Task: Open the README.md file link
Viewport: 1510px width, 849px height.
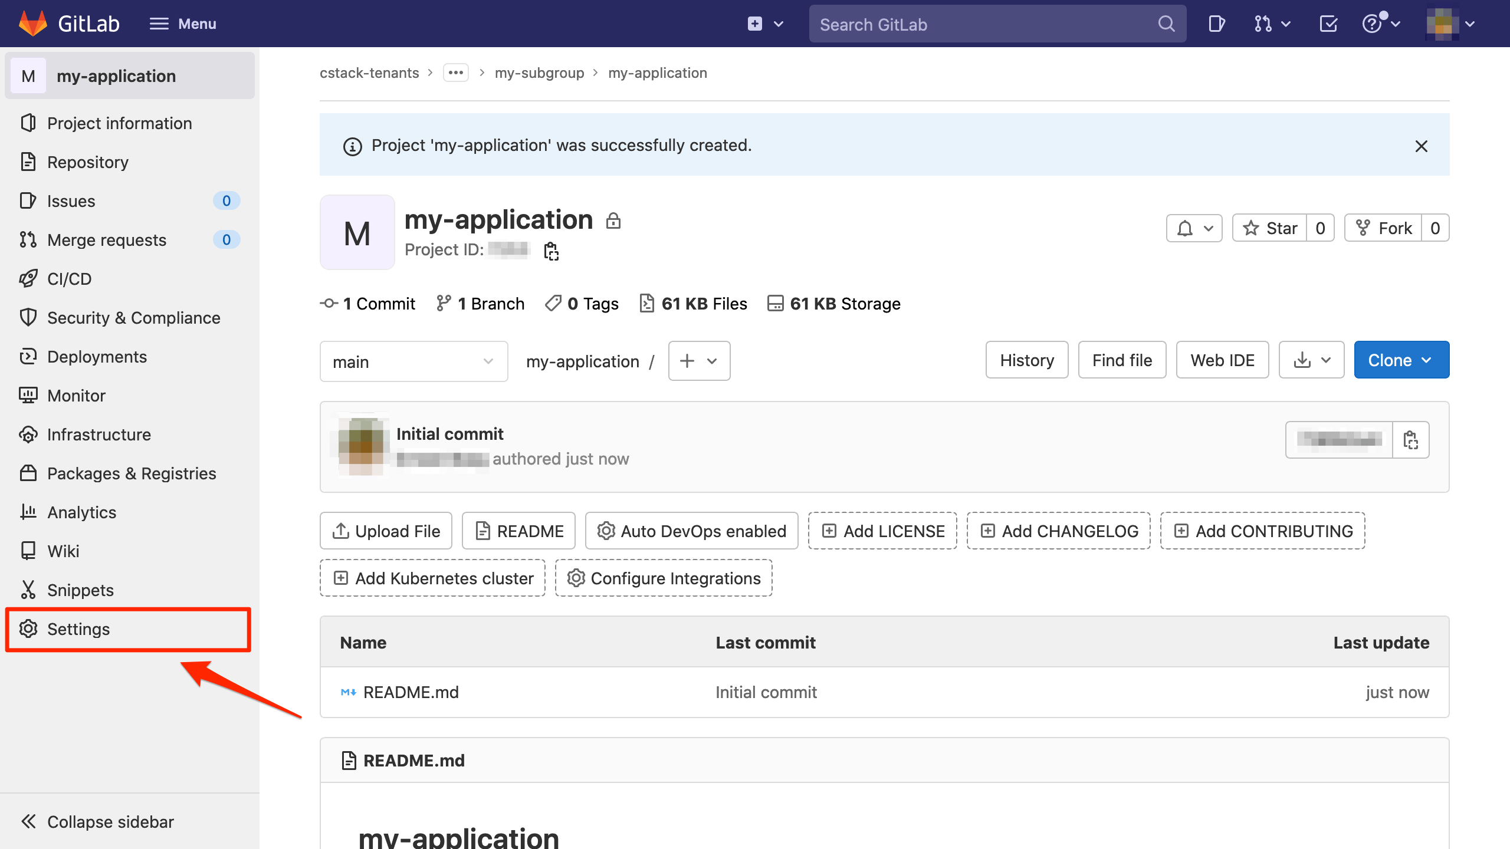Action: coord(411,692)
